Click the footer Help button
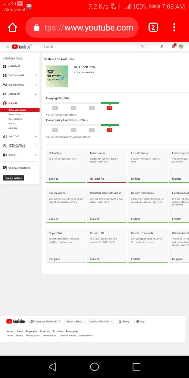 140,321
